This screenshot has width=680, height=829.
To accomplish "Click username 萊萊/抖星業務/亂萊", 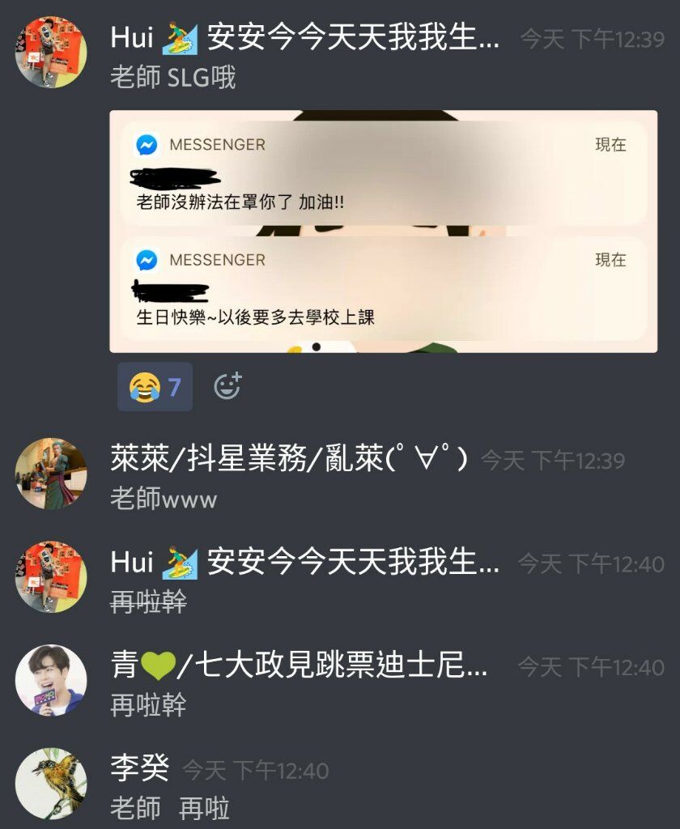I will tap(289, 458).
